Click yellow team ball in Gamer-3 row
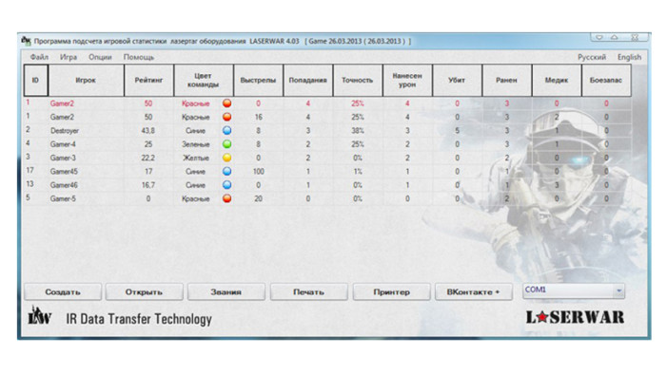 227,158
